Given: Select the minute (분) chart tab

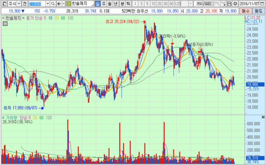Looking at the screenshot, I should pyautogui.click(x=122, y=3).
